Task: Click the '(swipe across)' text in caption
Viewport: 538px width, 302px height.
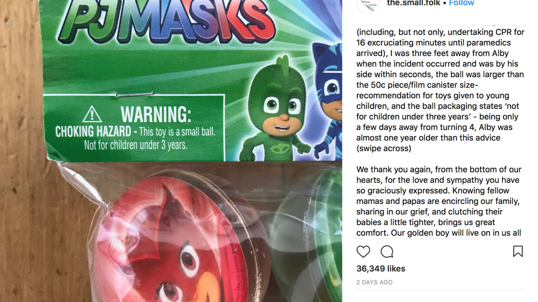Action: [384, 148]
